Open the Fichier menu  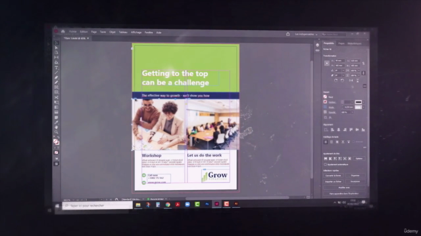[73, 31]
